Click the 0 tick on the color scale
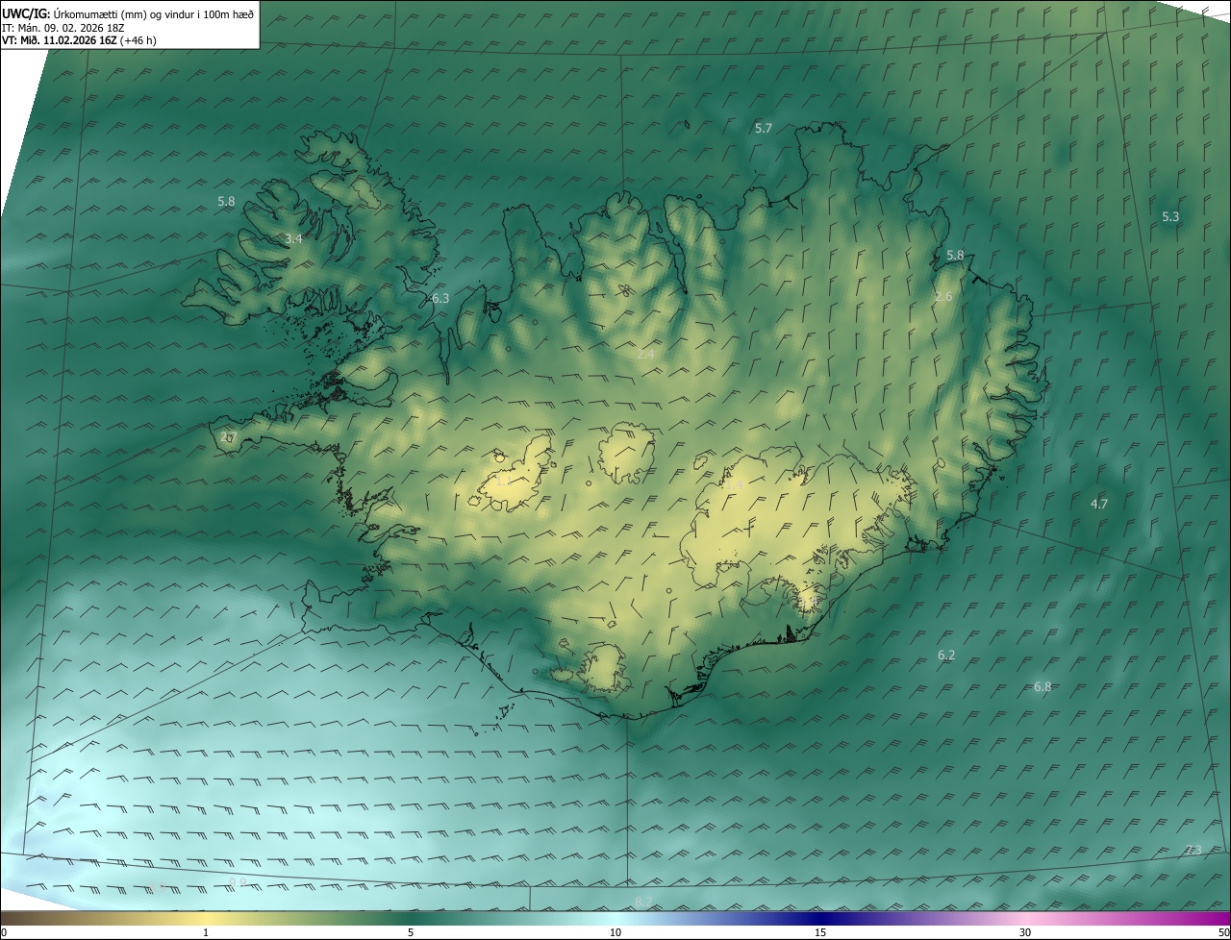The width and height of the screenshot is (1231, 940). pyautogui.click(x=4, y=932)
